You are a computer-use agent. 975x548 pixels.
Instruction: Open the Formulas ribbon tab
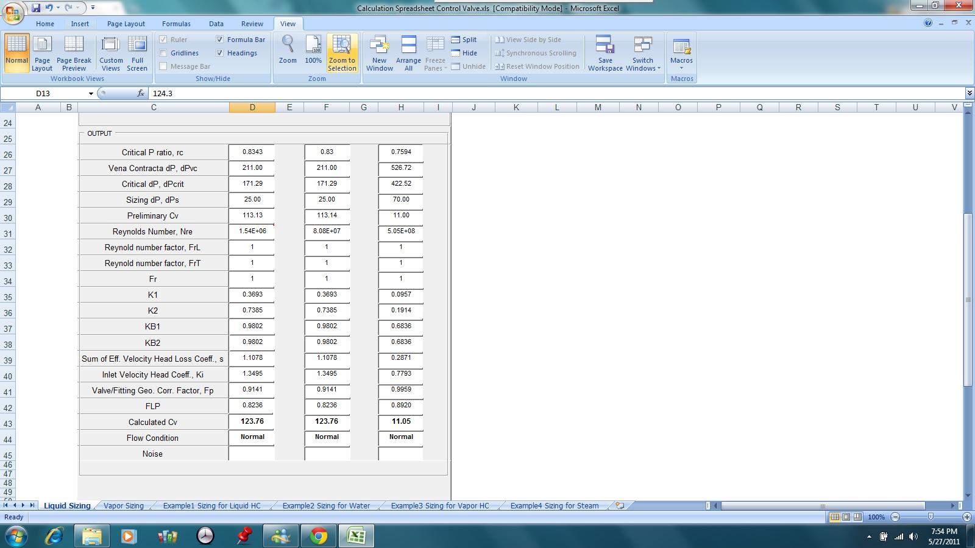click(x=176, y=24)
